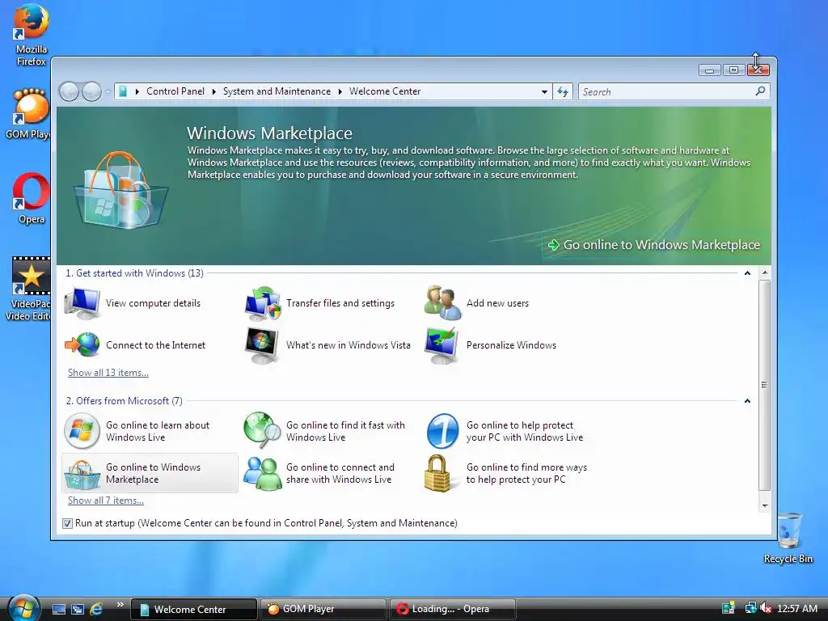Expand the System and Maintenance breadcrumb arrow
Screen dimensions: 828x621
tap(213, 91)
